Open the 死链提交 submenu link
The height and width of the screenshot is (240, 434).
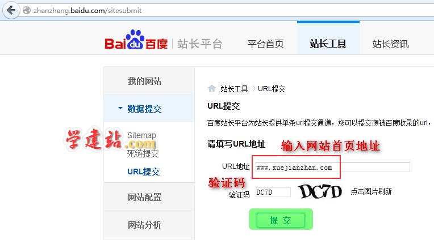click(143, 153)
